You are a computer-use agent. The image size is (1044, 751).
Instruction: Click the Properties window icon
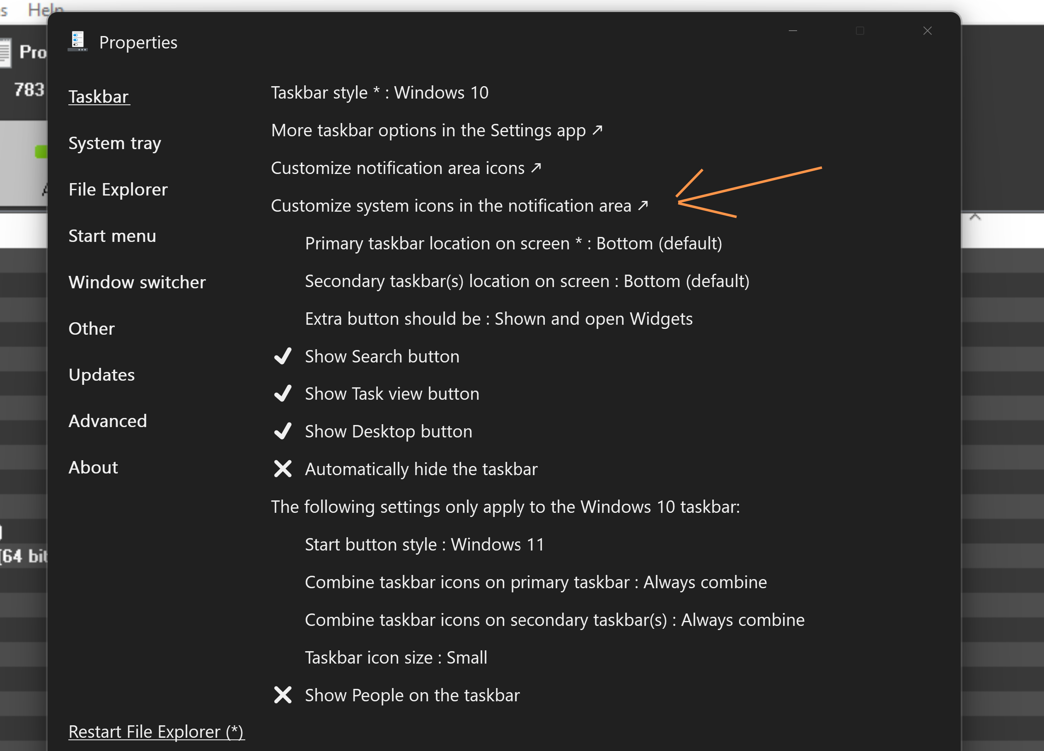point(77,41)
